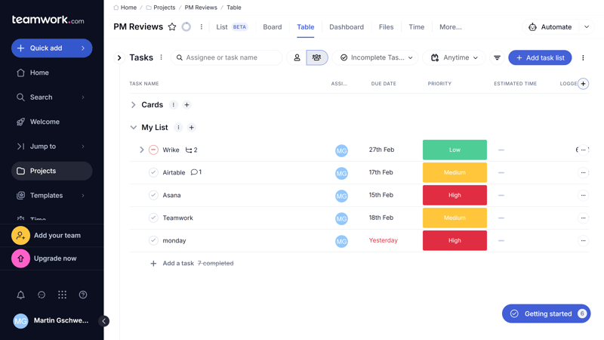Open the Dashboard tab
The image size is (604, 340).
[347, 27]
